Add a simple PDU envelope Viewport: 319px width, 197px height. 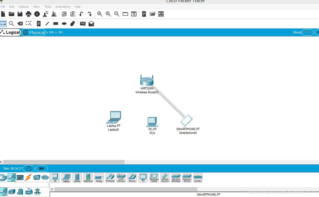coord(83,24)
